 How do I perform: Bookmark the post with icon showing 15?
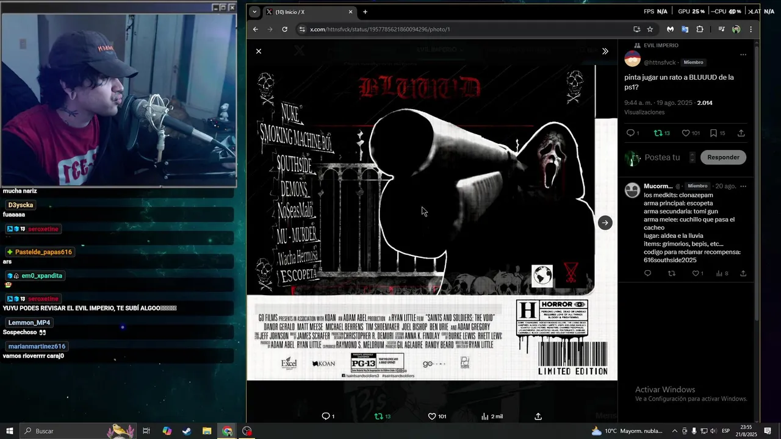(718, 133)
